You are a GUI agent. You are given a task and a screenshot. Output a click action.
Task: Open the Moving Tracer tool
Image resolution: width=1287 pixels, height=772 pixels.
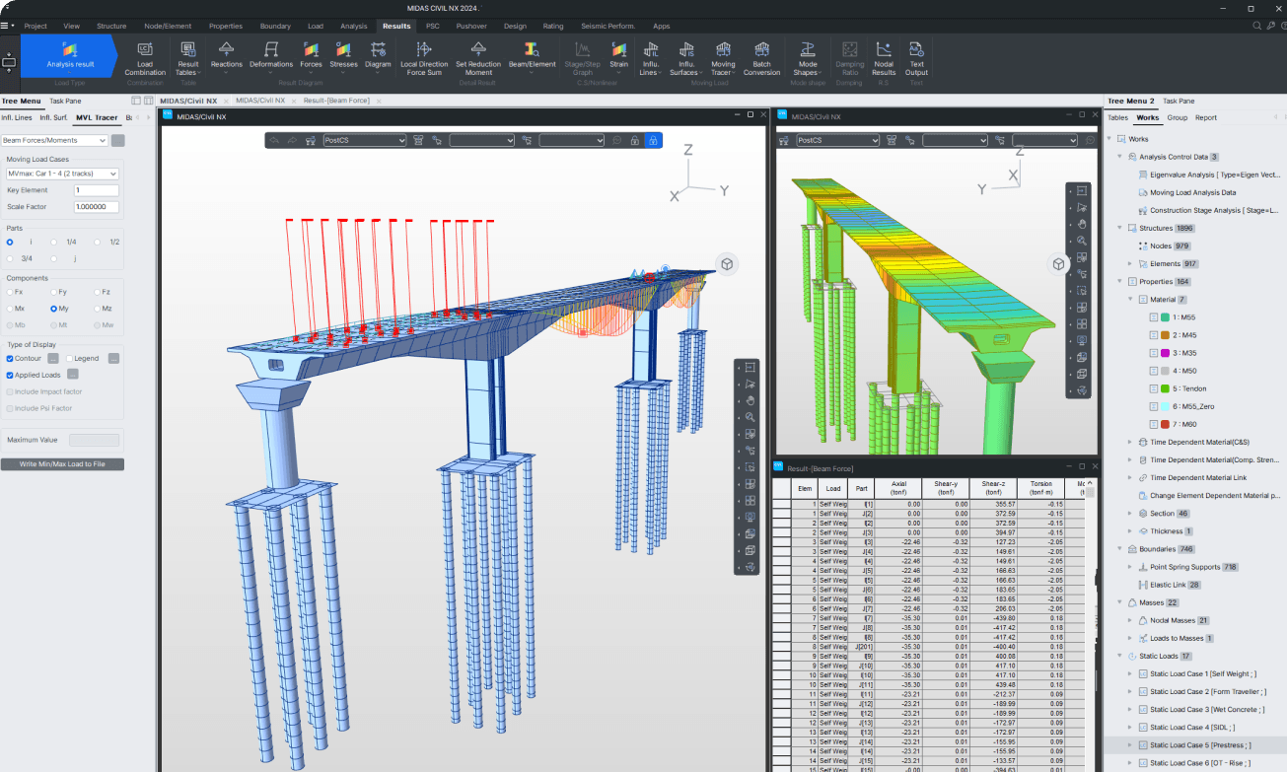[723, 58]
